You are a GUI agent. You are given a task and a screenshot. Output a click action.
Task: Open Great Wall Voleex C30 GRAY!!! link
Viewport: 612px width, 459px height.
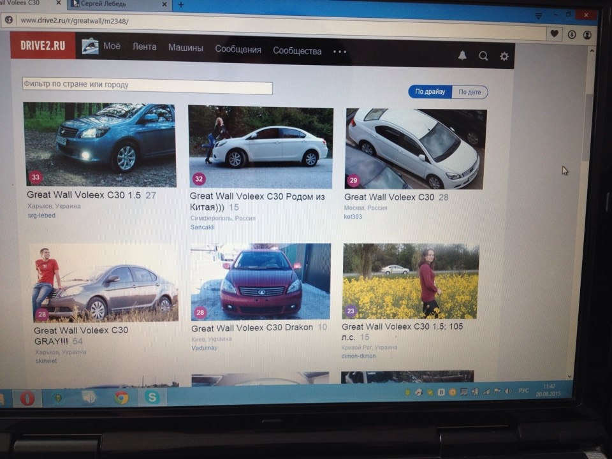[x=81, y=336]
